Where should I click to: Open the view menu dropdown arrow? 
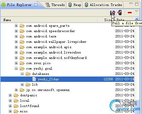tap(137, 11)
